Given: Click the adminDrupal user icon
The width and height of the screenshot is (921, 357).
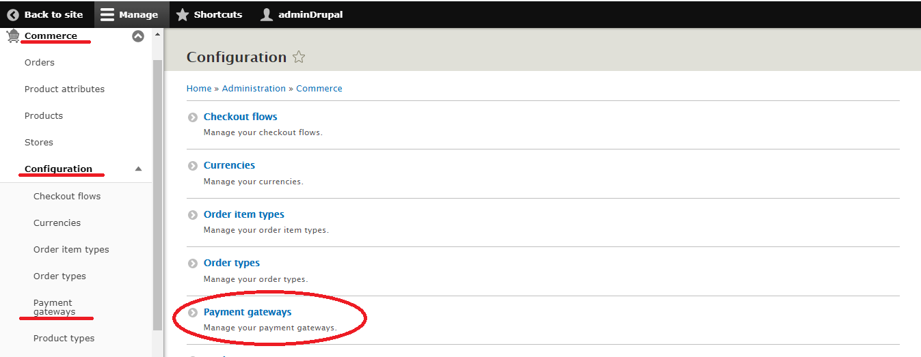Looking at the screenshot, I should 267,14.
